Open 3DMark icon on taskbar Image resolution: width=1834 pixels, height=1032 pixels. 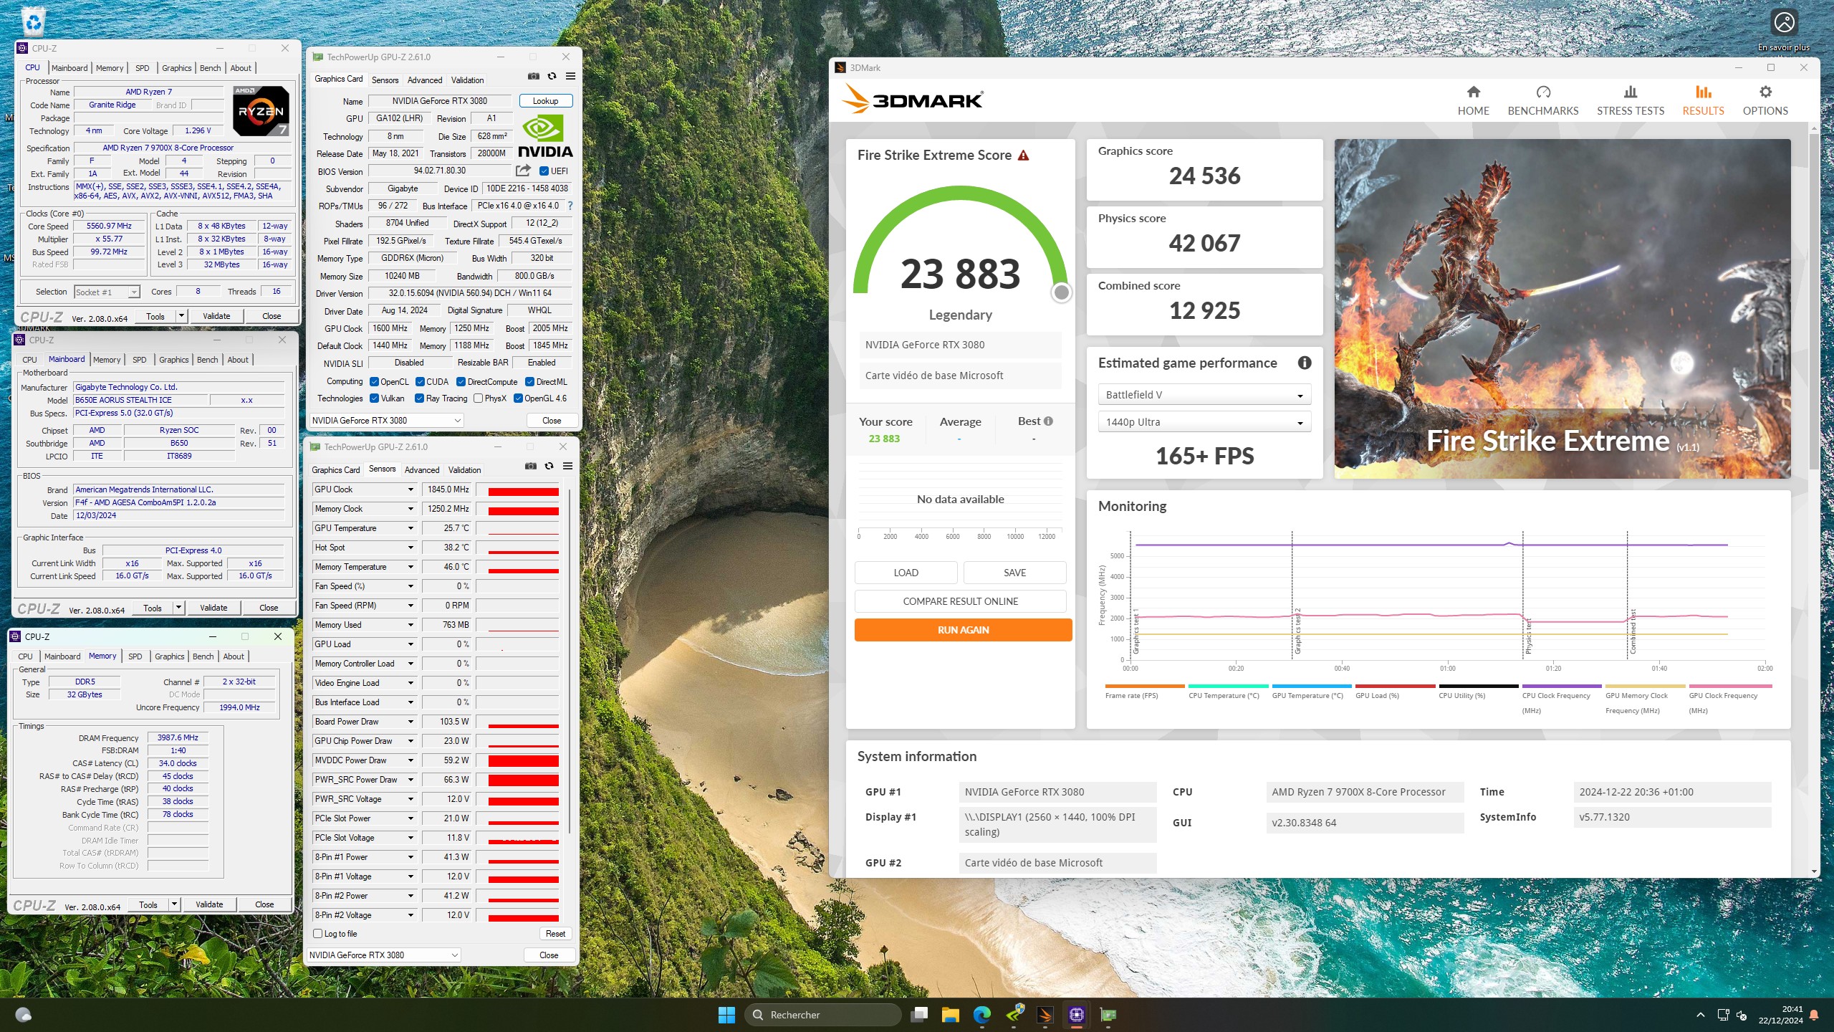pyautogui.click(x=1045, y=1015)
